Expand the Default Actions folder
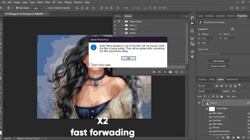 123,21
